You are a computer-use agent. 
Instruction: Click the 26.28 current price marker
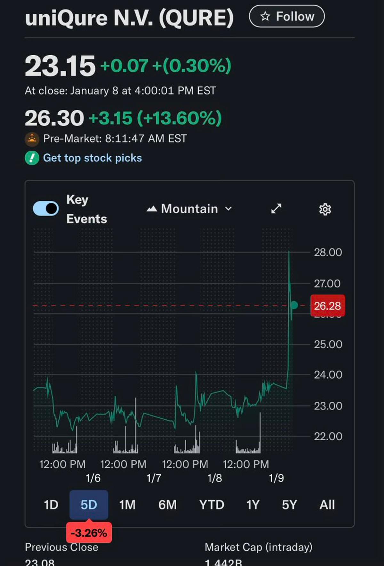(x=327, y=306)
